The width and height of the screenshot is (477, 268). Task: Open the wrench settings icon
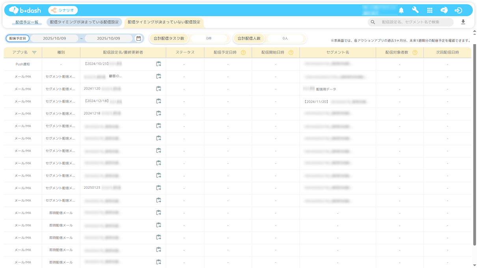[x=415, y=10]
